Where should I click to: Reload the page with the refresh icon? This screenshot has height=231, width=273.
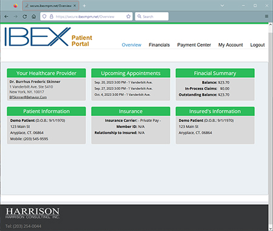(x=25, y=16)
